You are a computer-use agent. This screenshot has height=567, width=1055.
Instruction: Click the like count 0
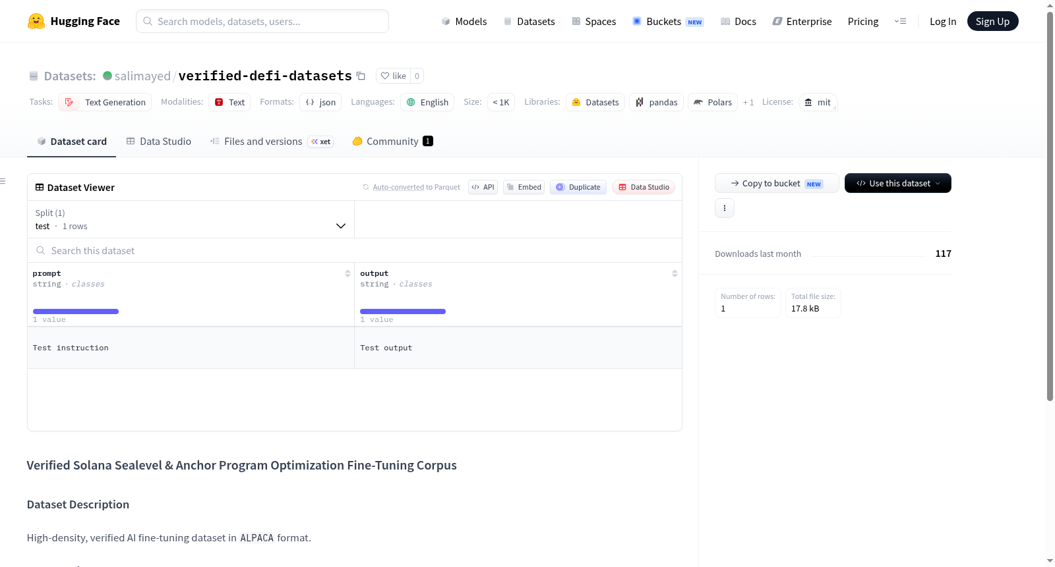click(417, 76)
